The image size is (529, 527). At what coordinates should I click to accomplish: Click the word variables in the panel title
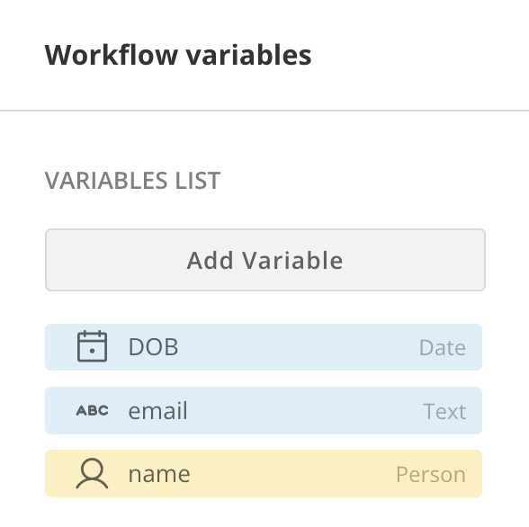[248, 55]
